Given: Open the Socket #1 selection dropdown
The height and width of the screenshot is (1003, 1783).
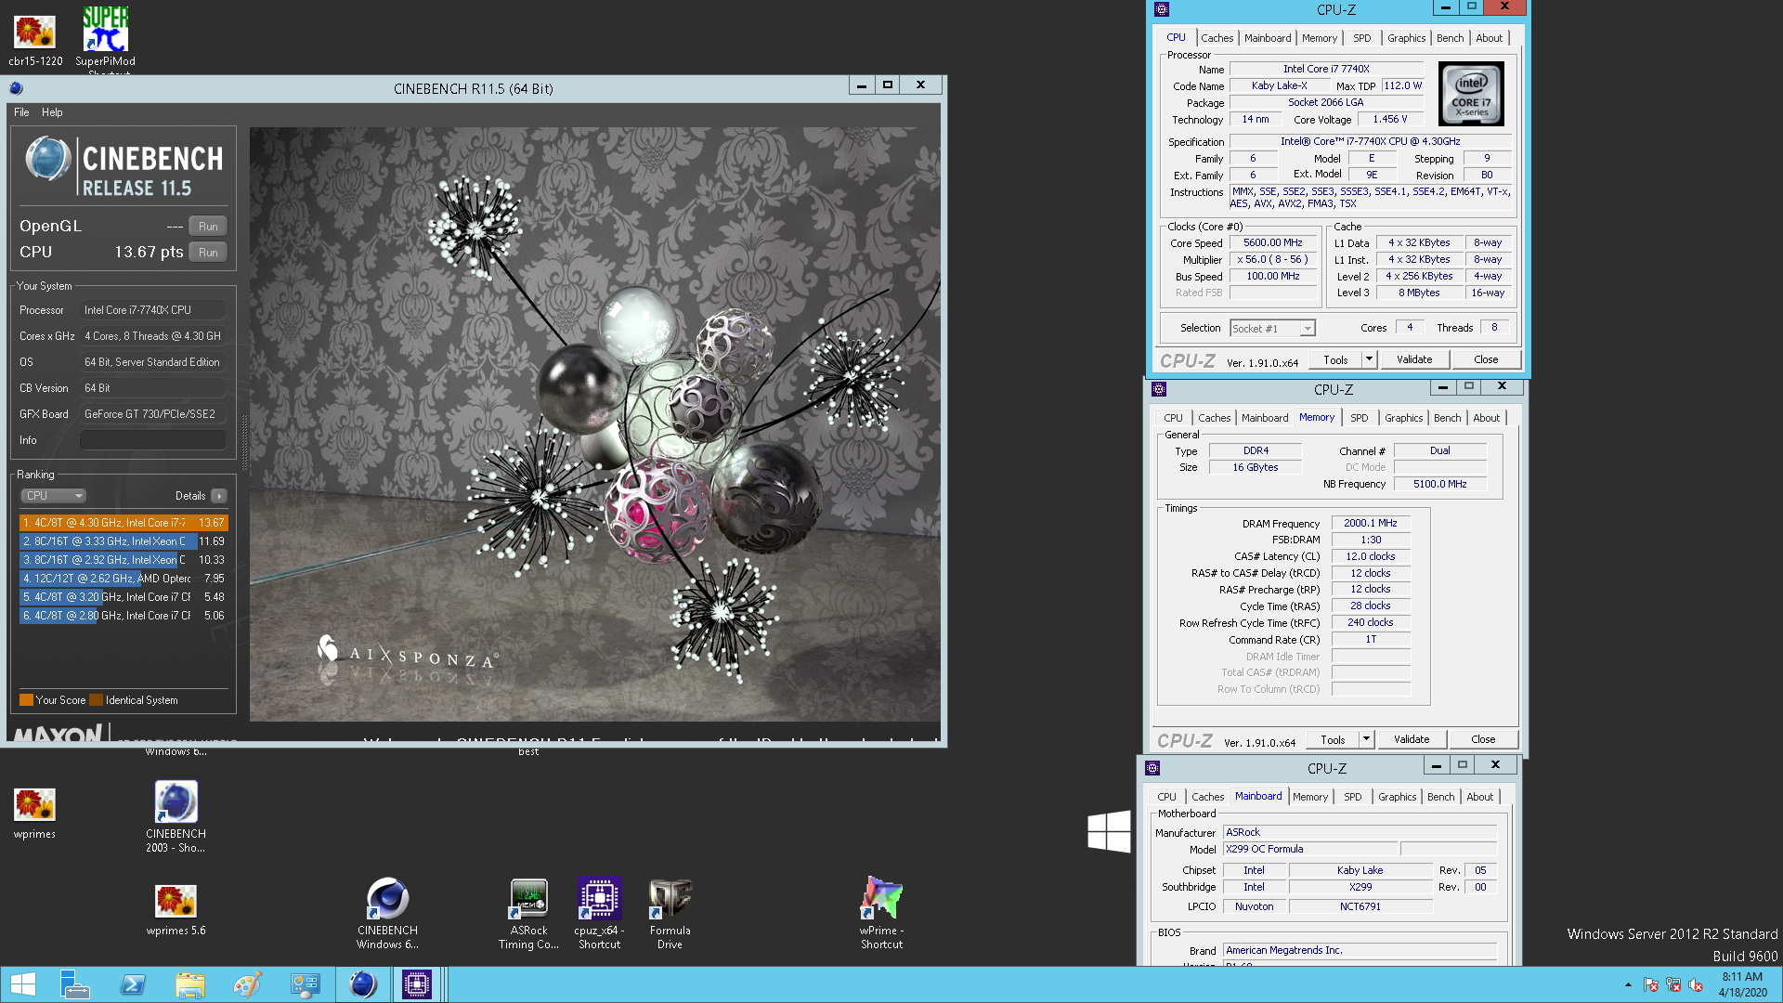Looking at the screenshot, I should tap(1272, 328).
